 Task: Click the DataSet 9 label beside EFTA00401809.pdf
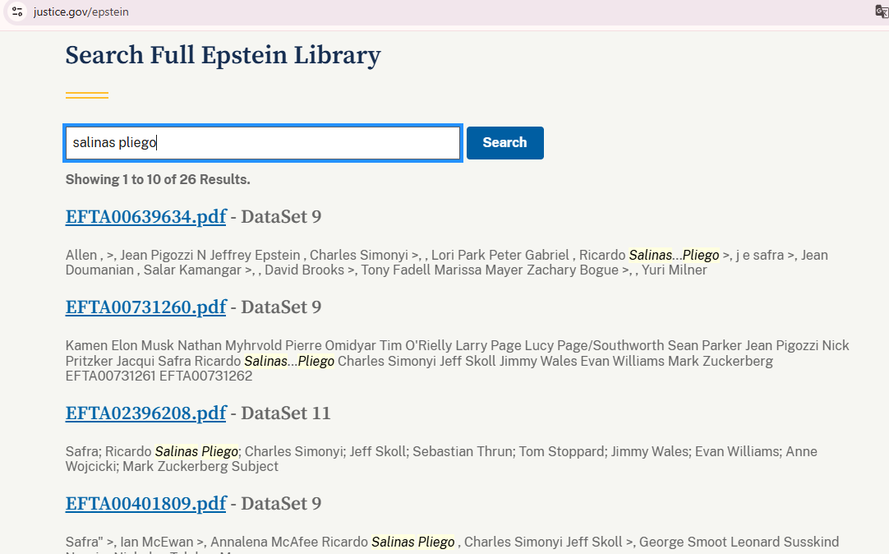coord(280,504)
